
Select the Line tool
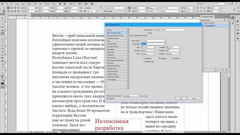pos(3,37)
